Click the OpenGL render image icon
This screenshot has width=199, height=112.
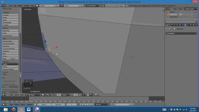click(x=96, y=95)
